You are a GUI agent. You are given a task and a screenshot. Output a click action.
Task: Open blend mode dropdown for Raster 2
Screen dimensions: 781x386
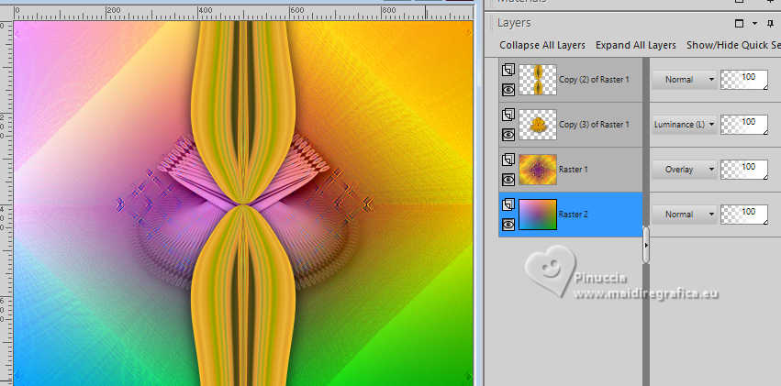tap(684, 214)
